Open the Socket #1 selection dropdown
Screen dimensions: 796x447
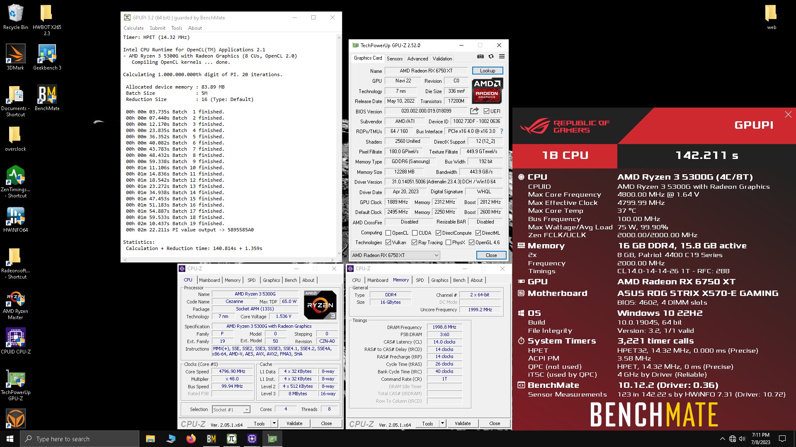tap(231, 410)
